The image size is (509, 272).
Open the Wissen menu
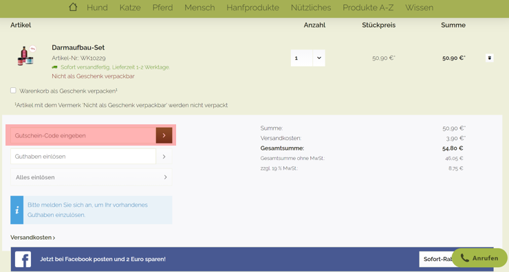point(419,8)
